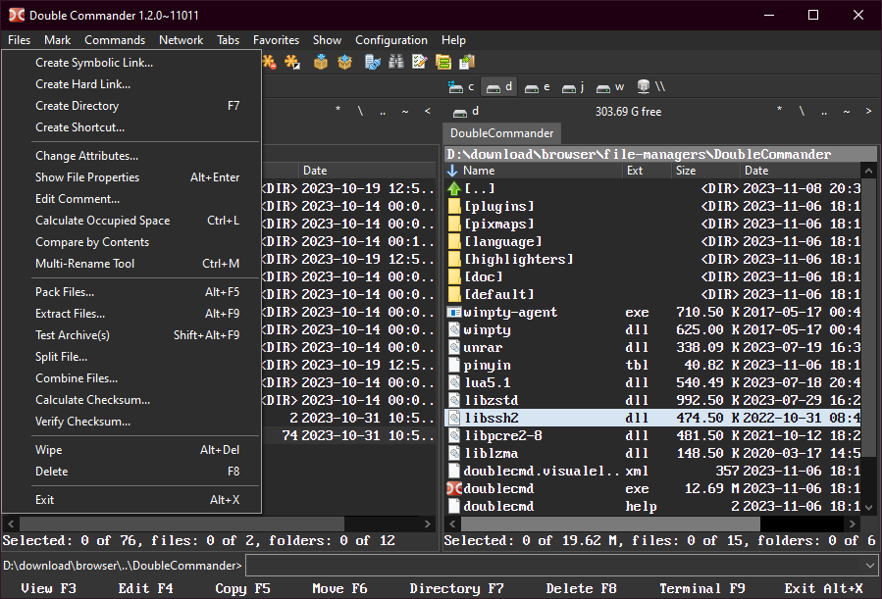Click the Synchronize directories toolbar icon

point(443,62)
